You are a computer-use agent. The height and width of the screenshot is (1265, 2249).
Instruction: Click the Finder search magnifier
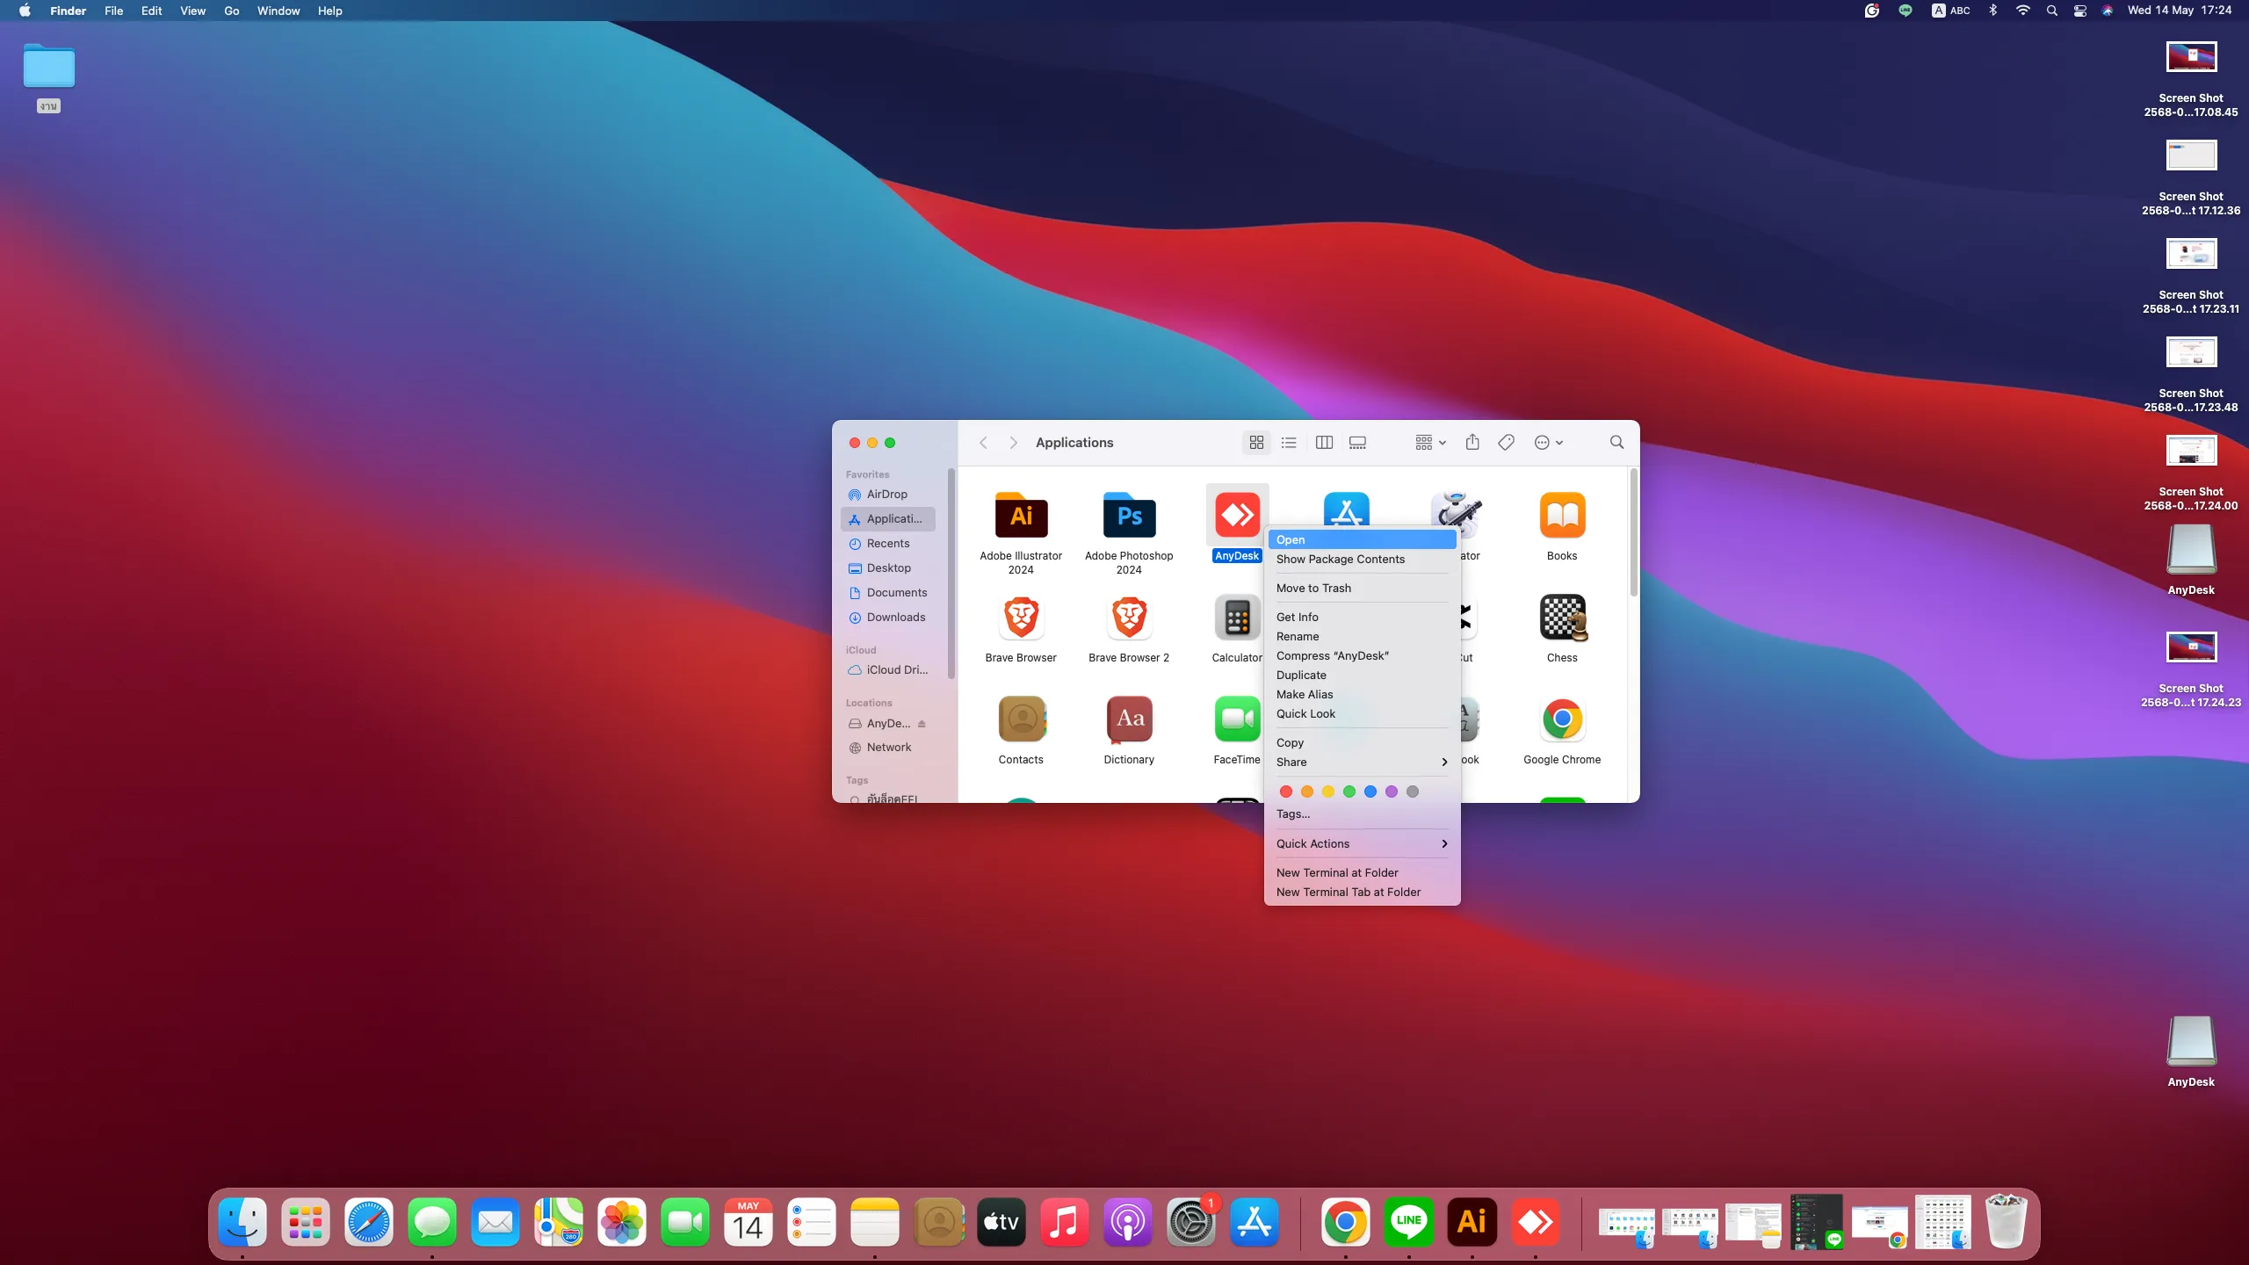tap(1616, 443)
